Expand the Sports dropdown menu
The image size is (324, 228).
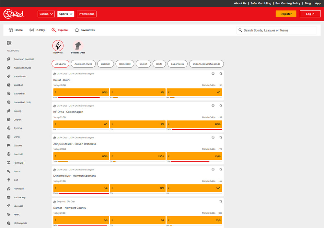[66, 14]
